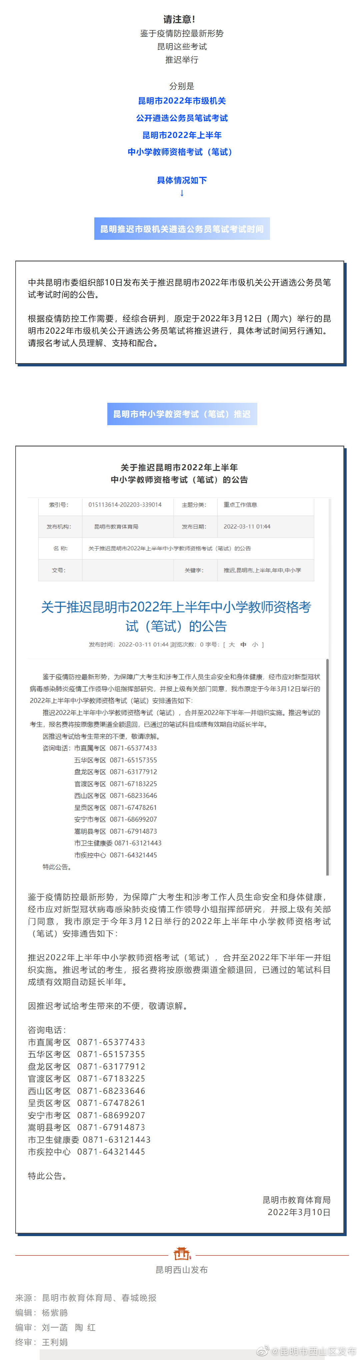Click embedded notice row 西山区考区 0871-68233646
Viewport: 360px width, 1360px height.
pos(115,796)
